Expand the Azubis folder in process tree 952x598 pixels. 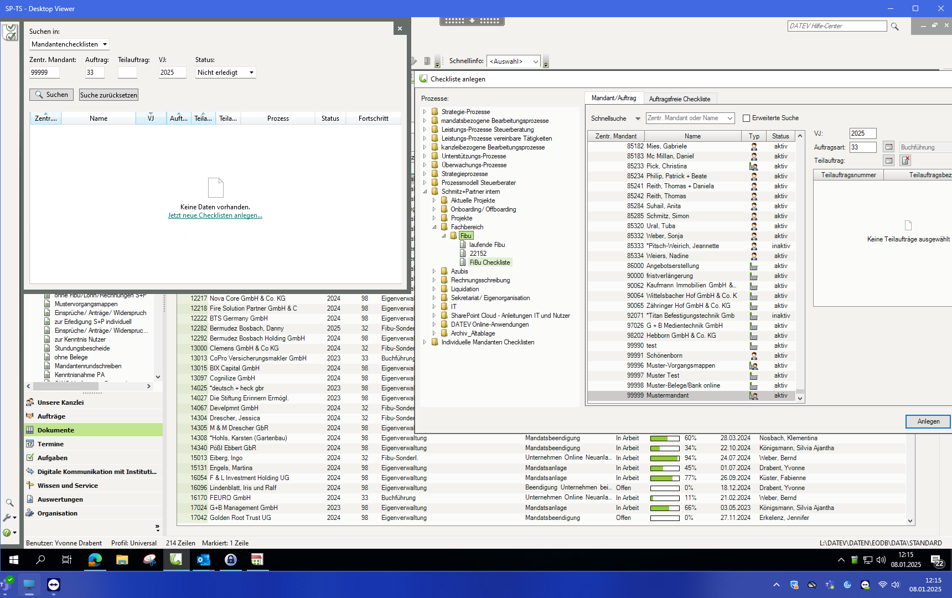tap(434, 271)
